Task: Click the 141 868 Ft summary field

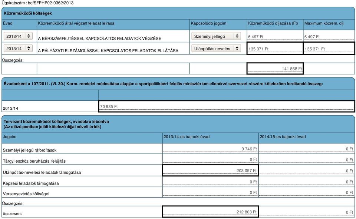Action: [x=275, y=69]
